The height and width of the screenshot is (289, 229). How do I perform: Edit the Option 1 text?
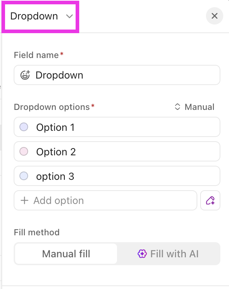tap(55, 127)
